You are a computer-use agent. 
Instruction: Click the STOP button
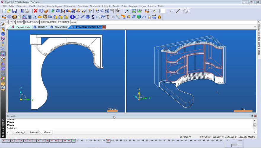tap(20, 22)
